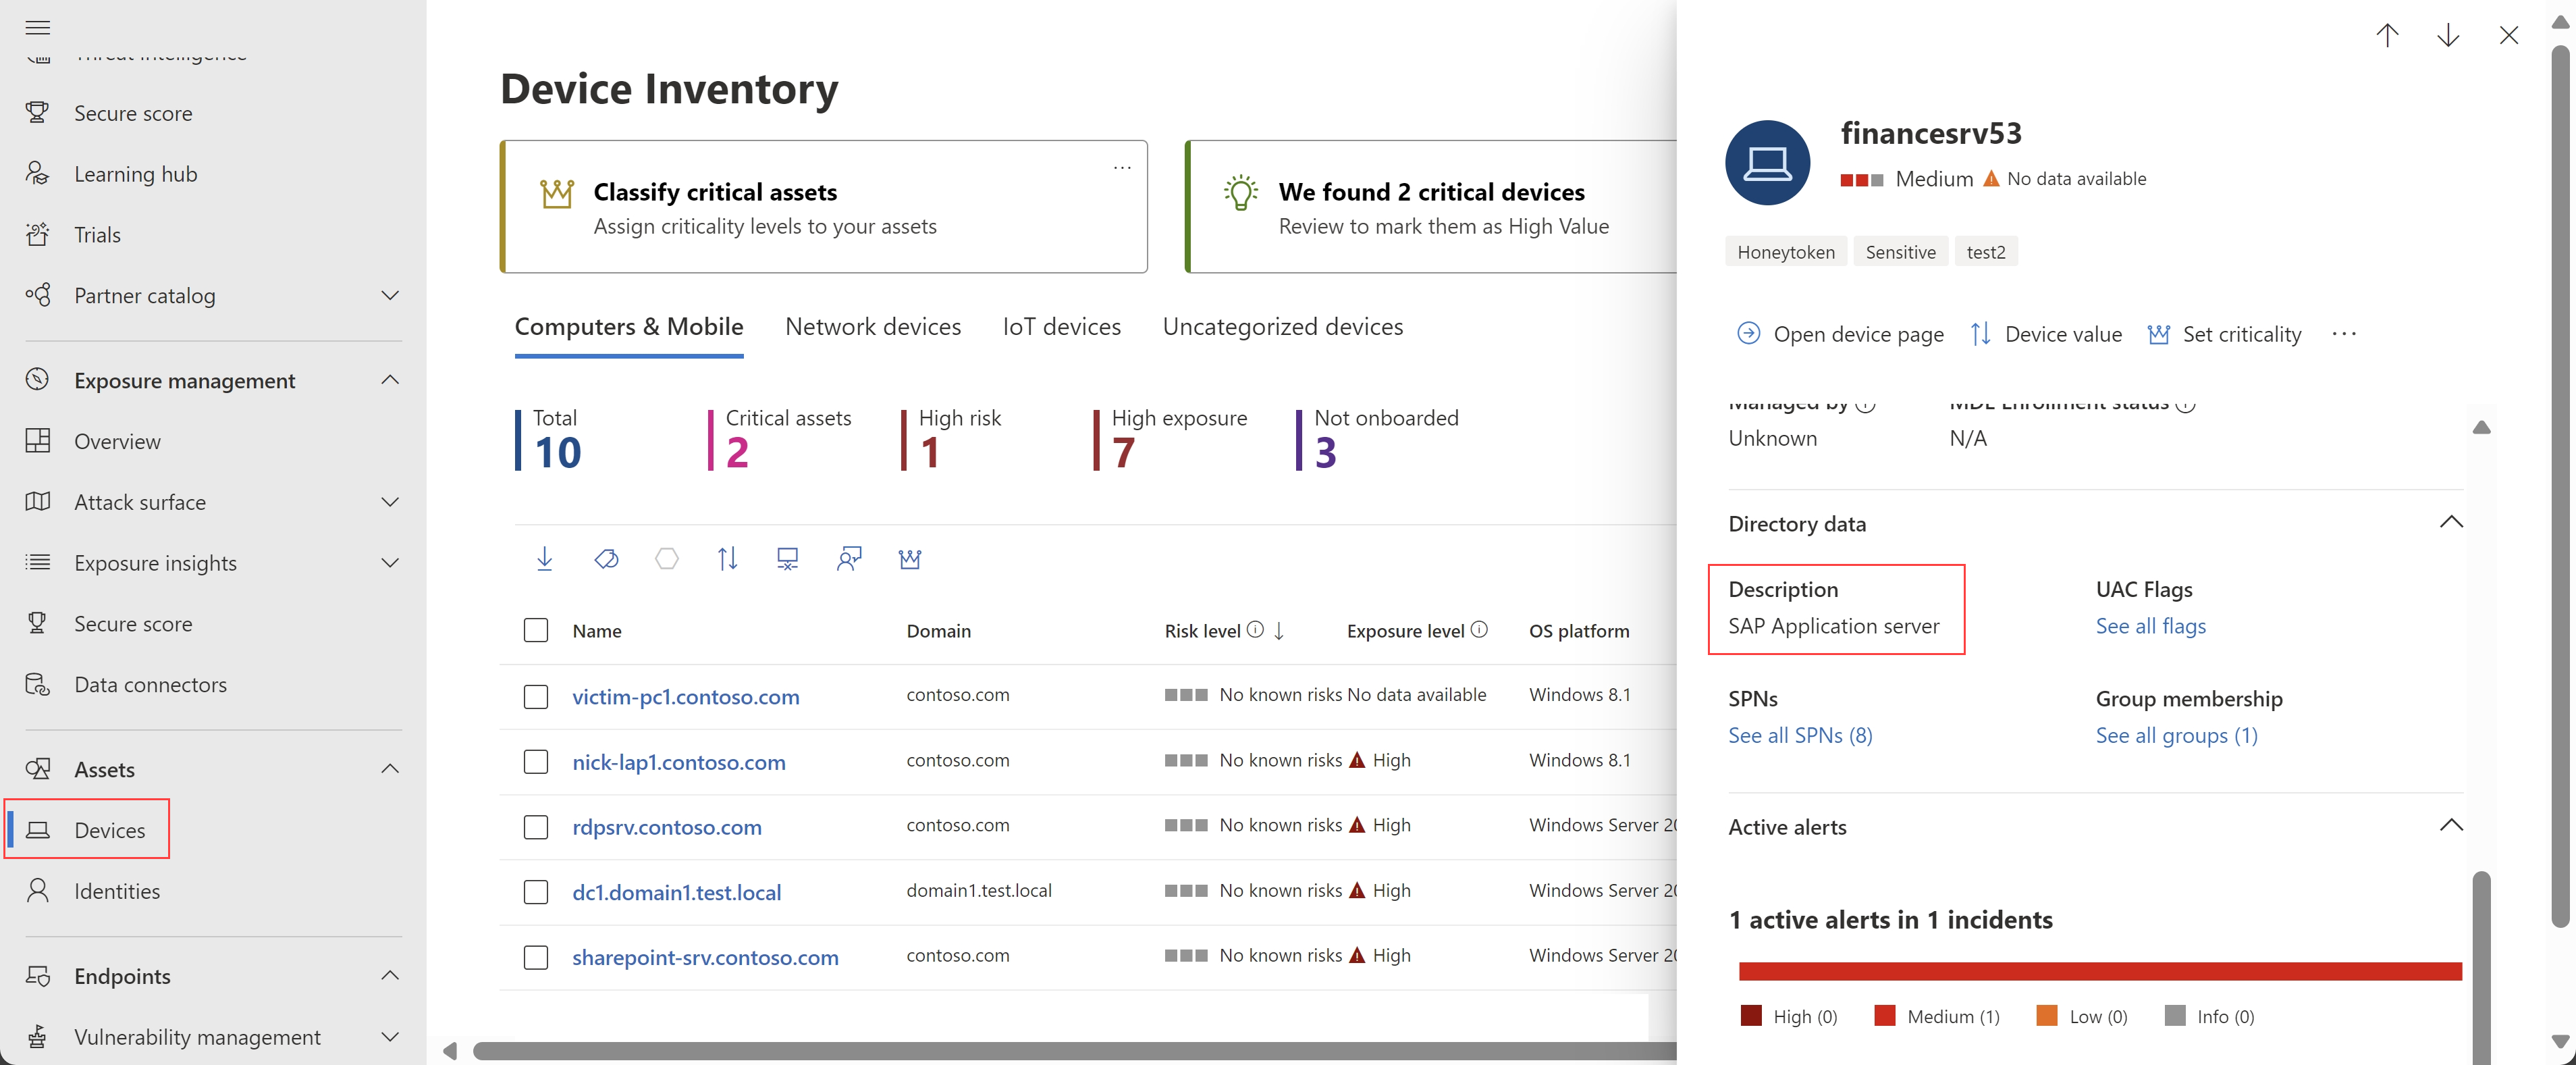Click the Risk level info icon
2576x1065 pixels.
click(1255, 630)
